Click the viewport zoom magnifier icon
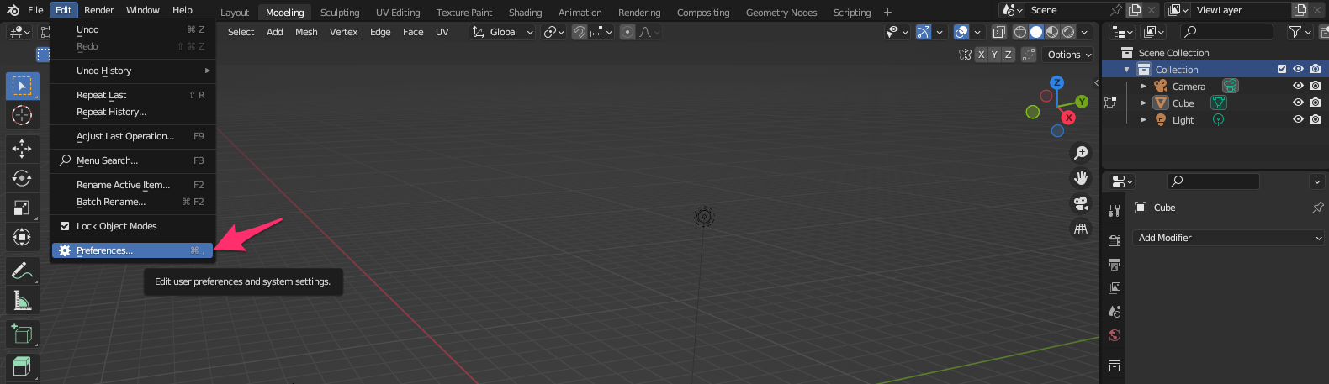1329x384 pixels. pyautogui.click(x=1081, y=153)
